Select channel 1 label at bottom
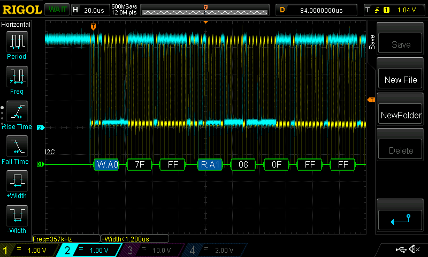This screenshot has width=428, height=257. coord(5,250)
